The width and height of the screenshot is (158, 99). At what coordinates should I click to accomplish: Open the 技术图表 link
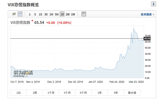tap(147, 14)
